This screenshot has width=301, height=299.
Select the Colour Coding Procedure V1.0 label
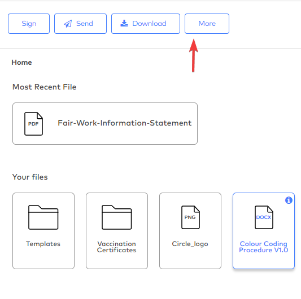pos(264,247)
